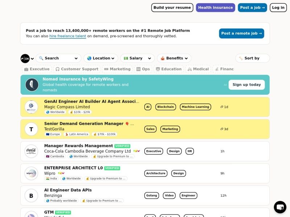Select the Marketing category filter
Viewport: 290px width, 217px height.
117,69
